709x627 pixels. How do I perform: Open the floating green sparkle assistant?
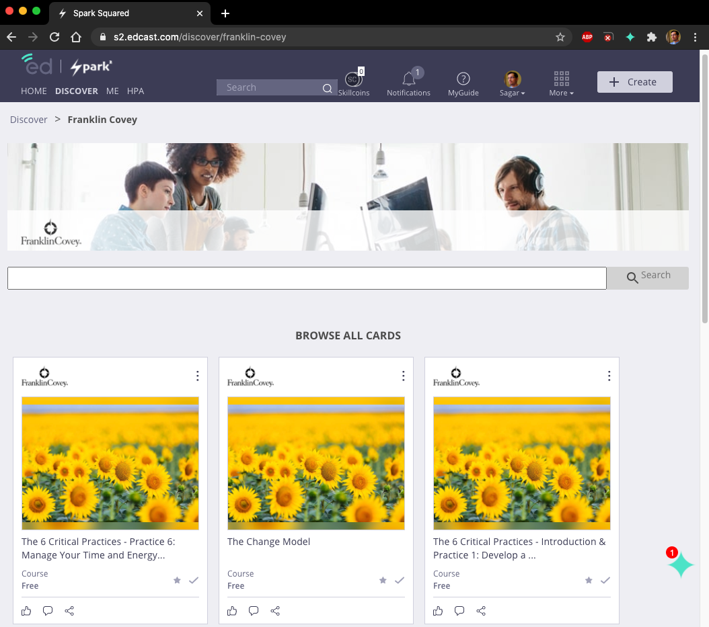[681, 565]
